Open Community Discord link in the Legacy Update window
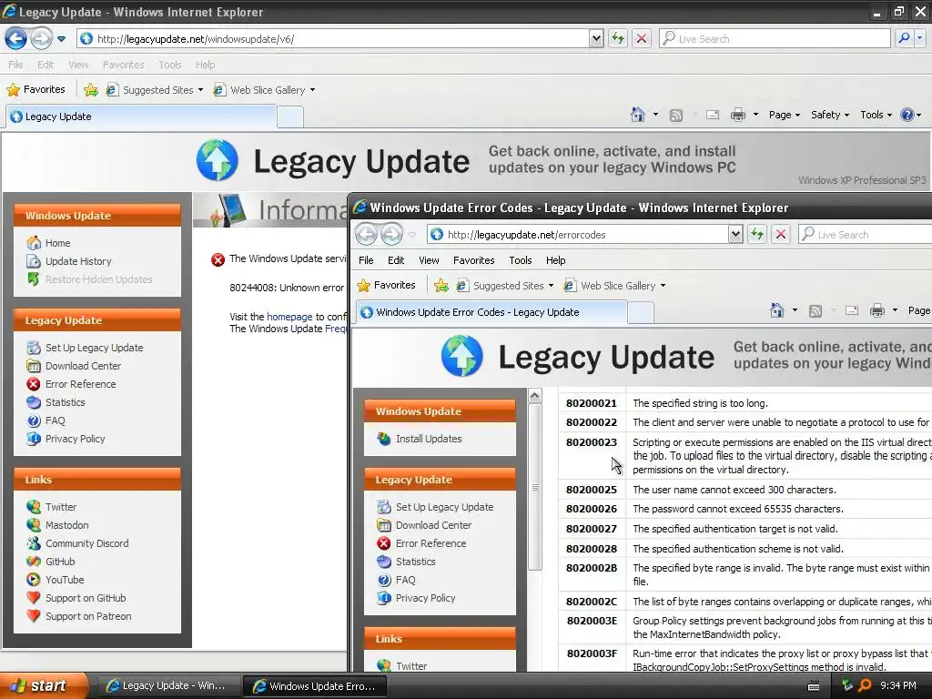Image resolution: width=932 pixels, height=699 pixels. click(86, 543)
